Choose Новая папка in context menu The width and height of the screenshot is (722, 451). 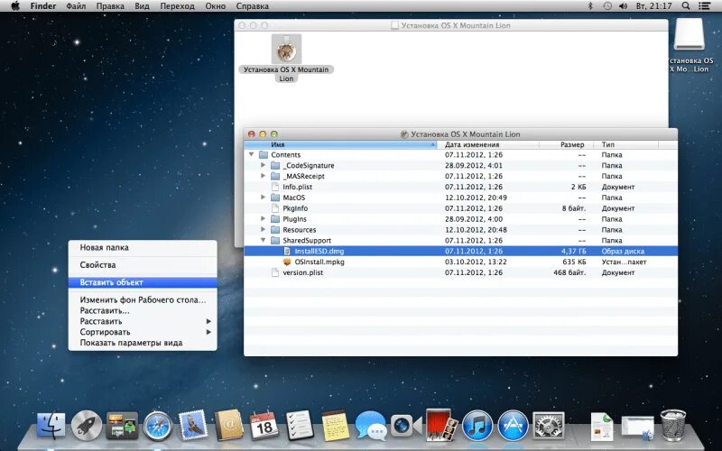pyautogui.click(x=143, y=247)
